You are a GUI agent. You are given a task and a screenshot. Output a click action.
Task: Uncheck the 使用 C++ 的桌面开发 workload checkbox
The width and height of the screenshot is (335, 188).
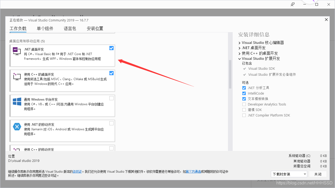(x=111, y=73)
